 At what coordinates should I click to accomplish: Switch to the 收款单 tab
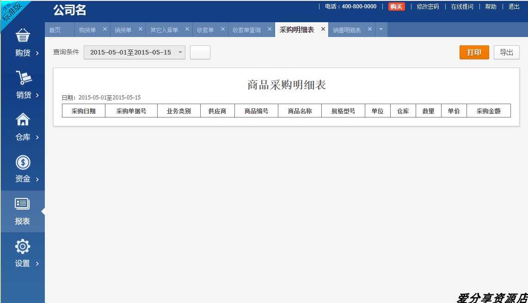(x=205, y=30)
